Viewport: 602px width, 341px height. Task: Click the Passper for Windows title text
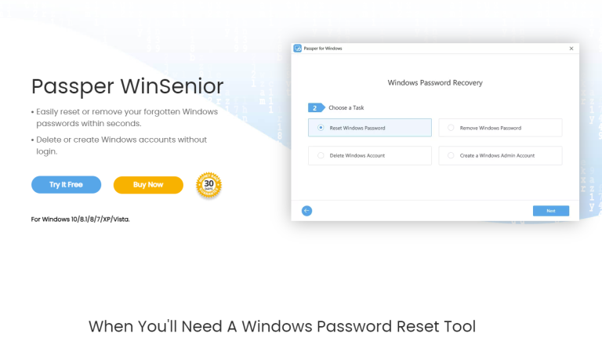click(x=323, y=49)
